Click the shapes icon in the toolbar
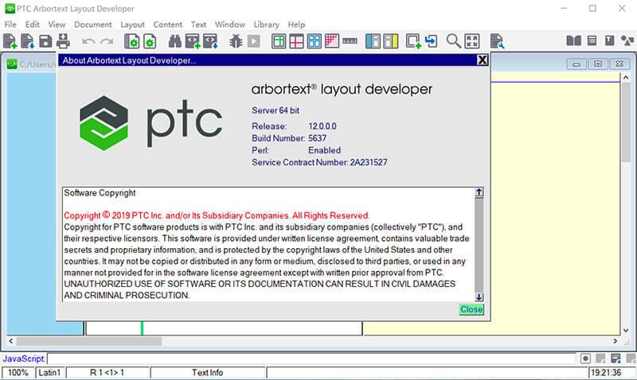This screenshot has width=637, height=380. [x=627, y=41]
